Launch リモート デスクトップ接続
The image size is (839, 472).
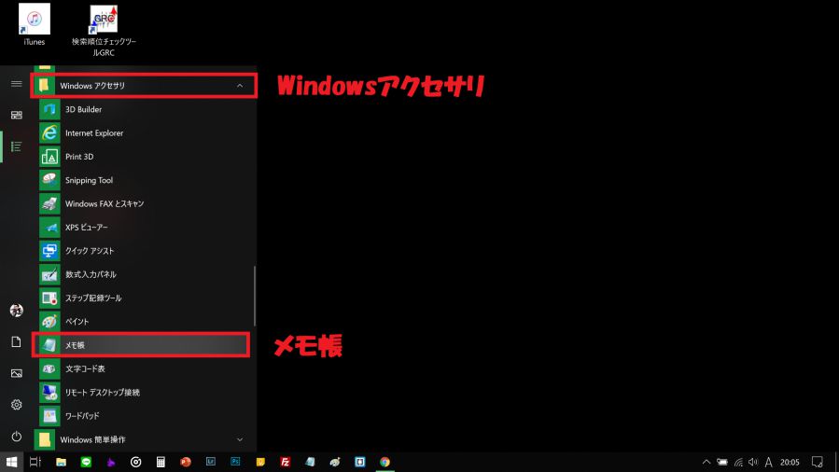pyautogui.click(x=144, y=393)
